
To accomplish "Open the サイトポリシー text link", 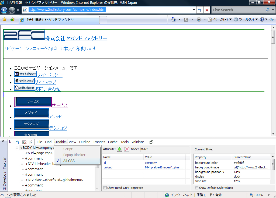I will 50,75.
